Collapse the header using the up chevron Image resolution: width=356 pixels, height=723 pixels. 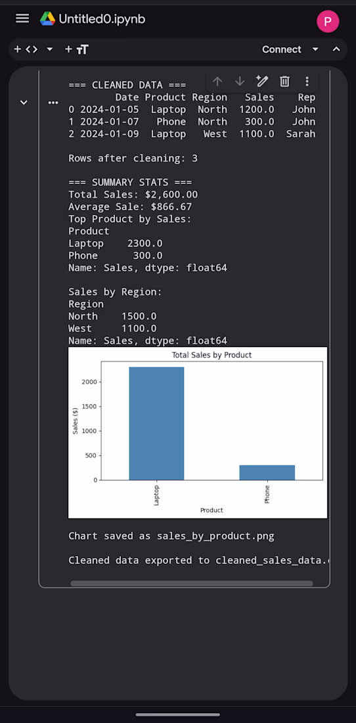click(337, 49)
